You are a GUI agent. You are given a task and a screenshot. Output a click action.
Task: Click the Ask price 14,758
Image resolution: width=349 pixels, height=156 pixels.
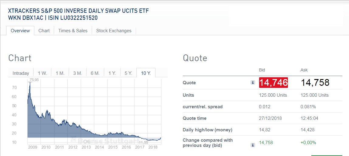(x=315, y=83)
